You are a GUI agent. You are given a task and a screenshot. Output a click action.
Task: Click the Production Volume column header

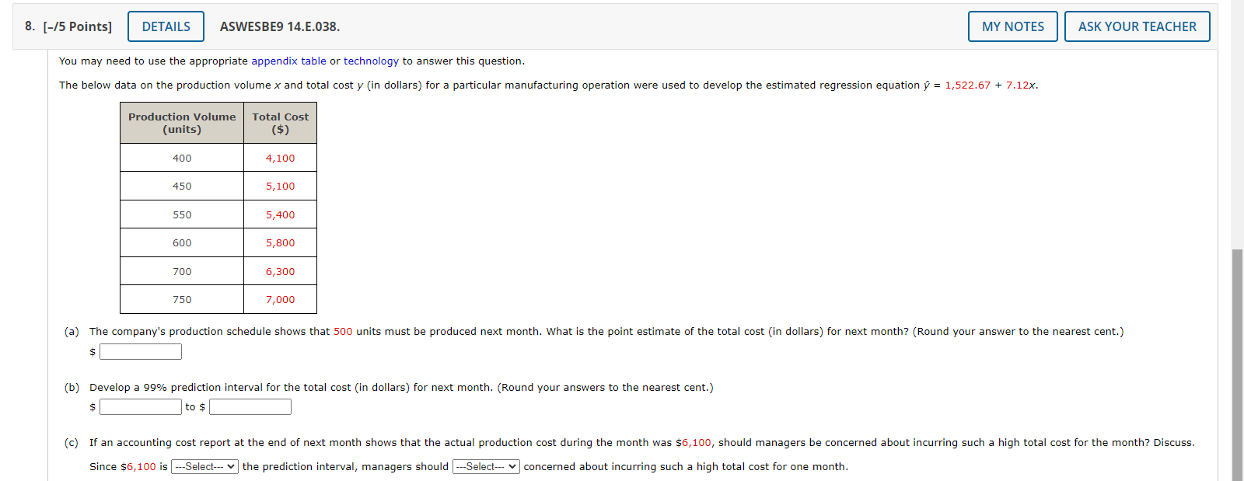[x=181, y=122]
